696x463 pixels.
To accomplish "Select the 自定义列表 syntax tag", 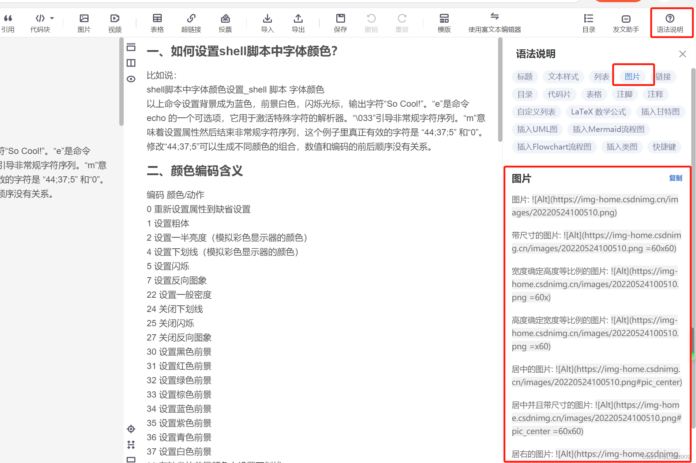I will point(536,112).
